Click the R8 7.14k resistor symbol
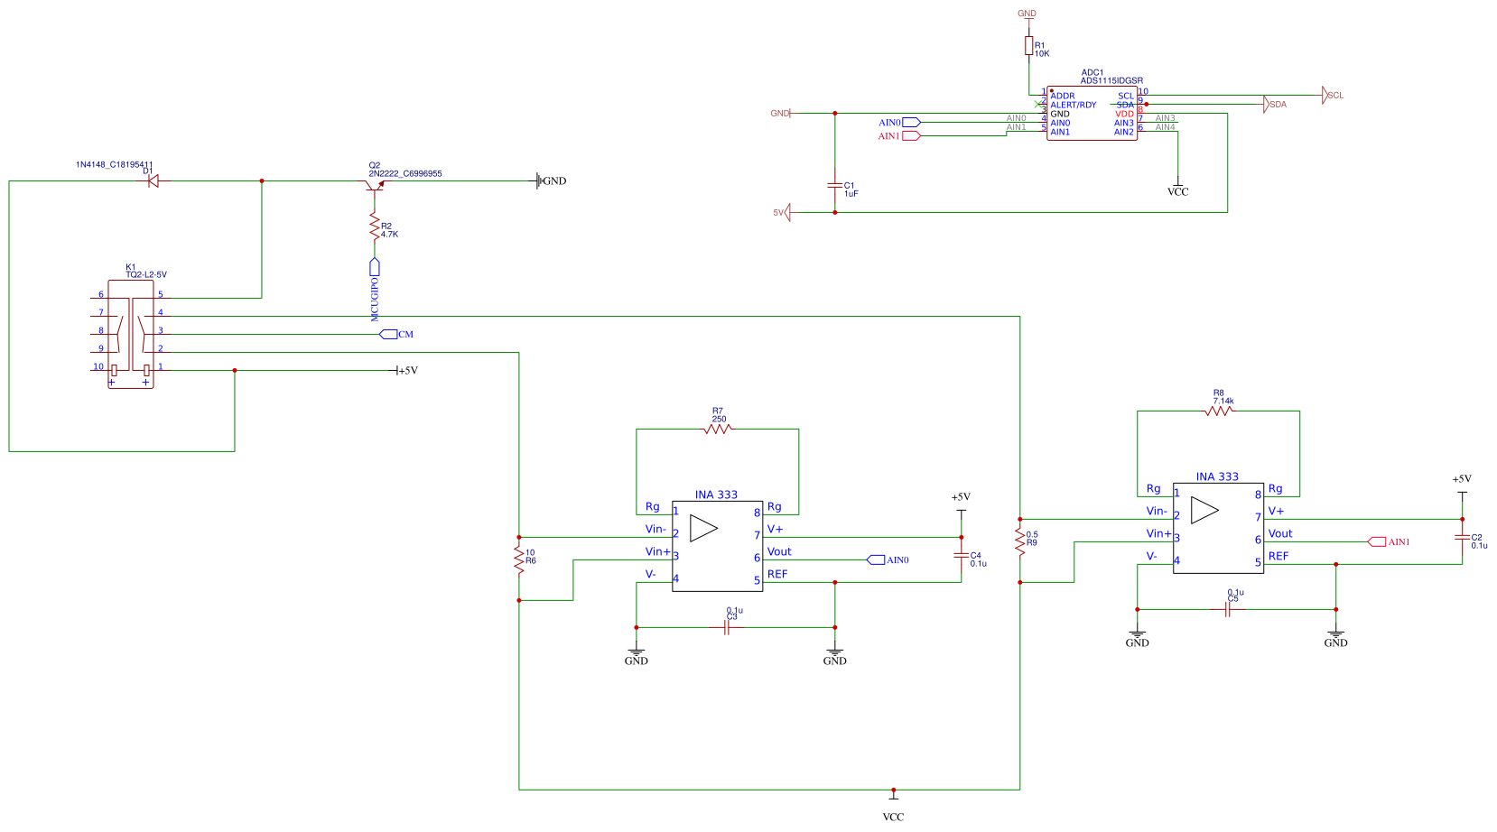Screen dimensions: 1497x832 pyautogui.click(x=1218, y=411)
